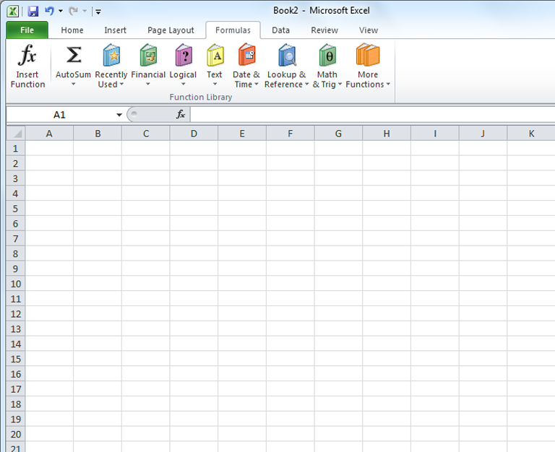Open the Logical functions book icon
The image size is (555, 452).
tap(183, 56)
